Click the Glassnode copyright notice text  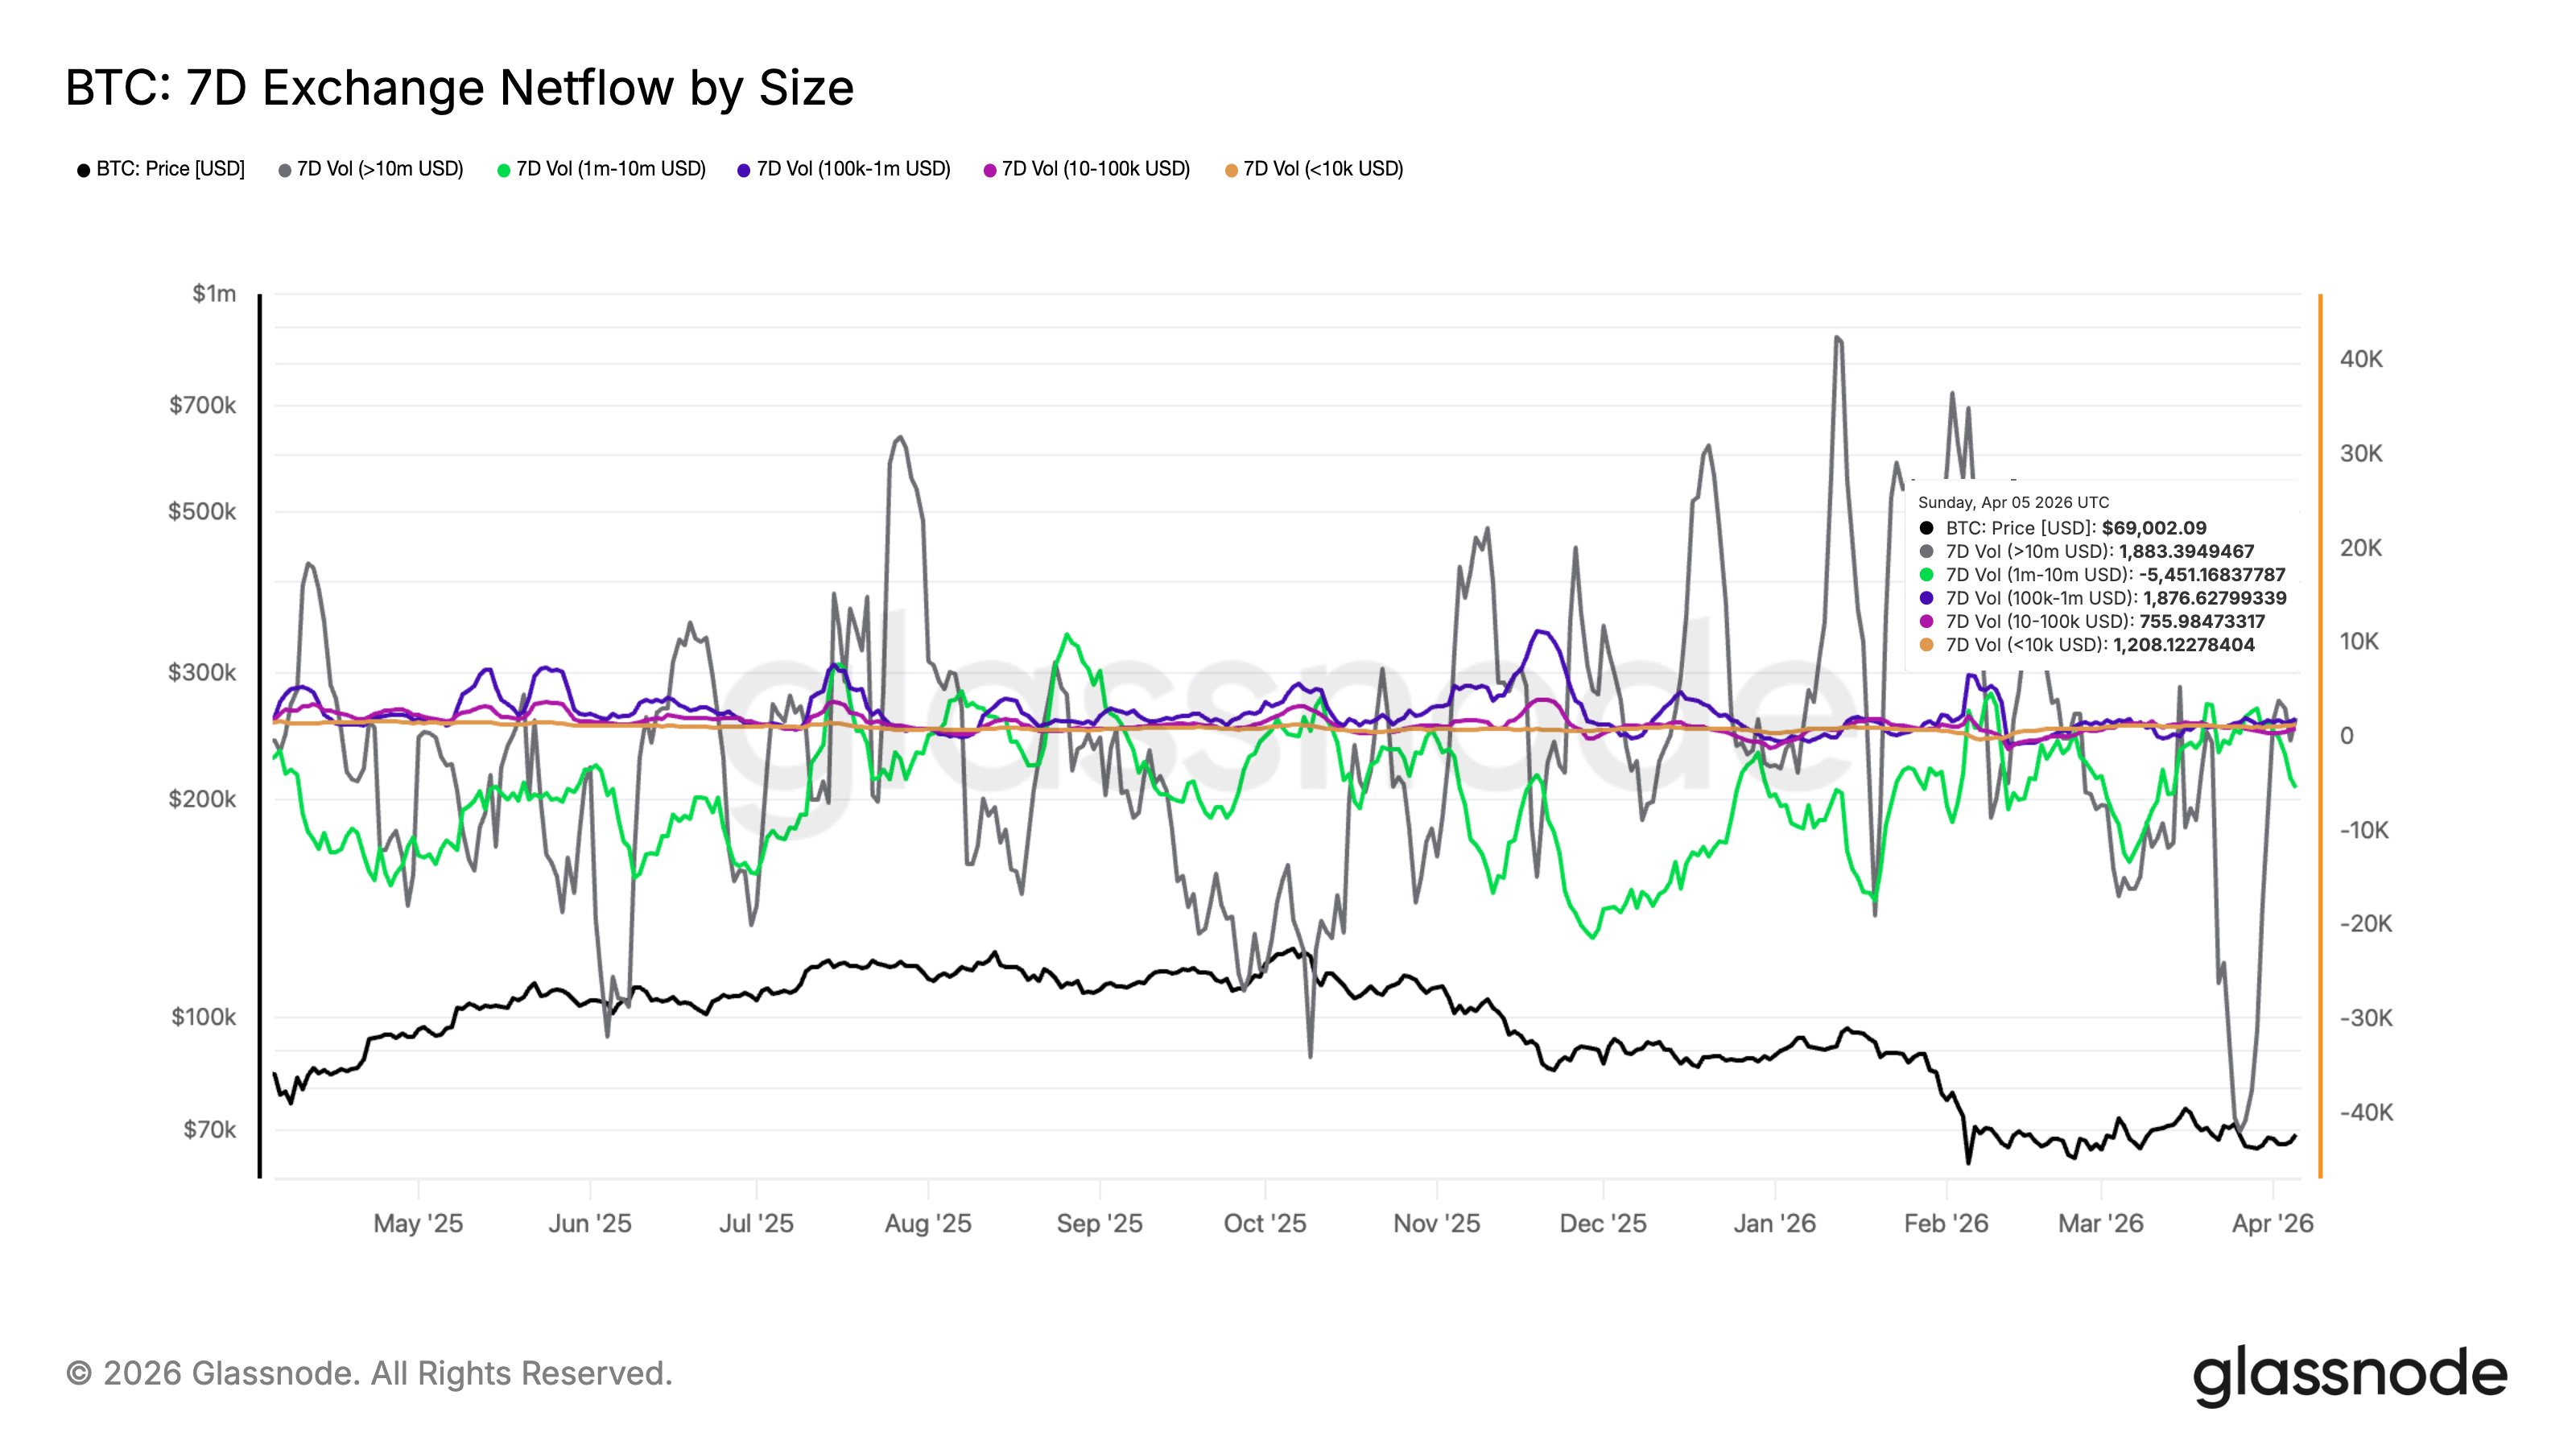coord(369,1373)
